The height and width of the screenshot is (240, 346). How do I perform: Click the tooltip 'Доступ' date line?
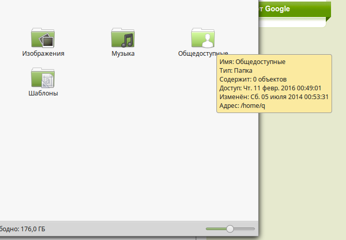(x=270, y=88)
